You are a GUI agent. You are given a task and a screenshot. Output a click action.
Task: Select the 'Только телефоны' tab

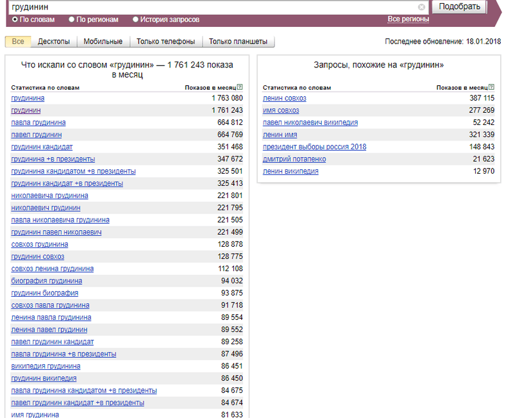(x=165, y=42)
